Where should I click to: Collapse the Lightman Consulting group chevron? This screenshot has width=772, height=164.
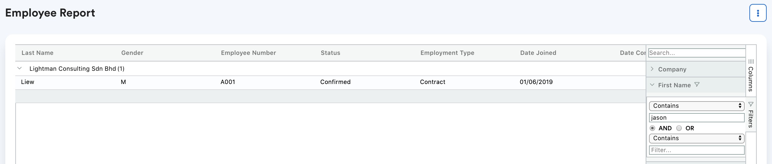[x=20, y=68]
